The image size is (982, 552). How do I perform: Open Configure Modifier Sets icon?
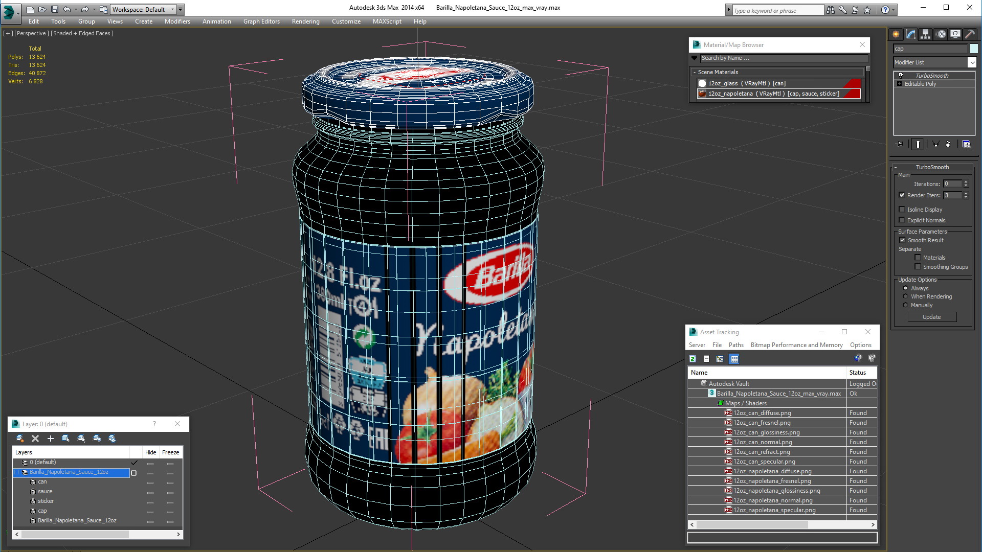(966, 144)
